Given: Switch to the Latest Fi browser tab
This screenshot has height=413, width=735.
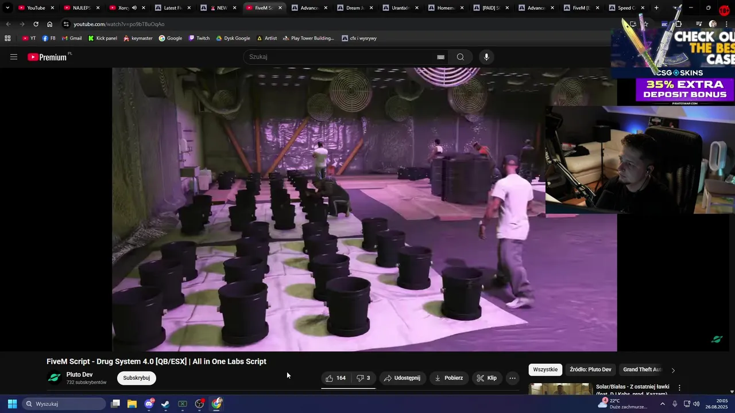Looking at the screenshot, I should click(x=172, y=8).
